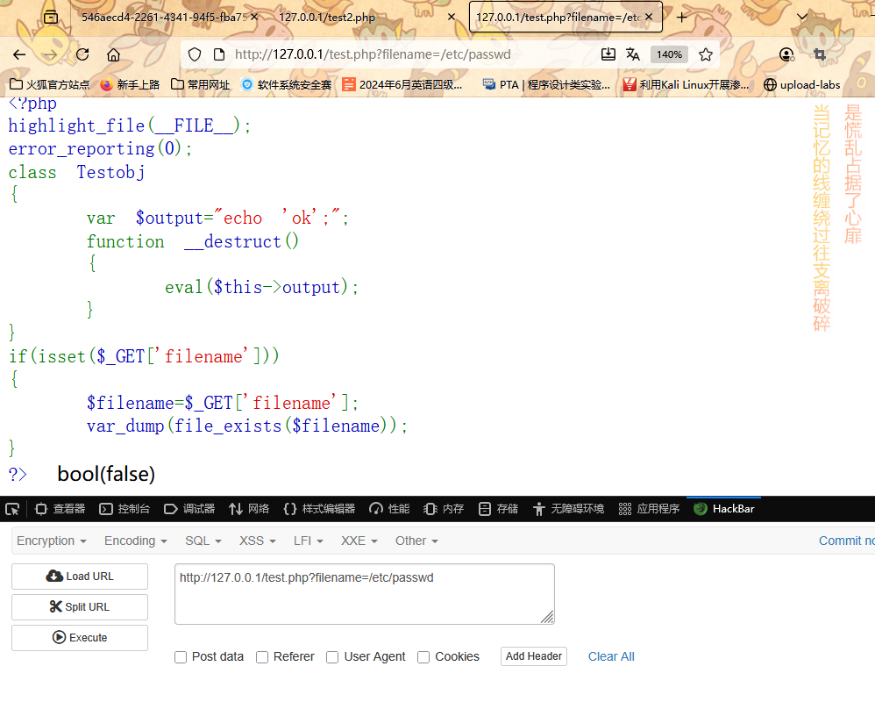Open the extensions puzzle icon
Viewport: 875px width, 702px height.
coord(819,54)
